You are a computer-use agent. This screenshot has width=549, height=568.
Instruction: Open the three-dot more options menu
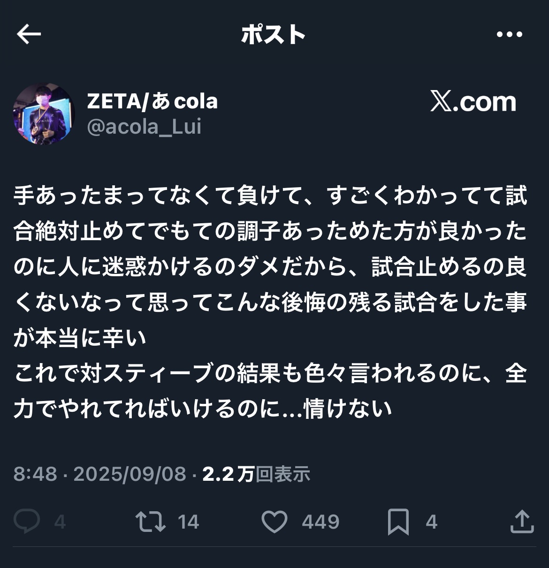[510, 34]
